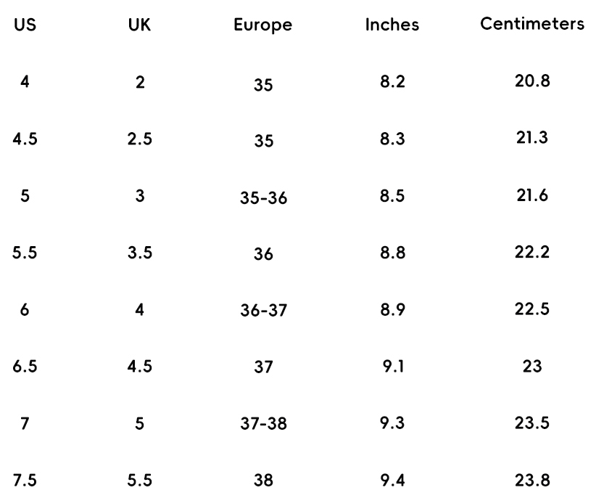Select US size 6.5 cell
This screenshot has width=596, height=498.
tap(25, 365)
